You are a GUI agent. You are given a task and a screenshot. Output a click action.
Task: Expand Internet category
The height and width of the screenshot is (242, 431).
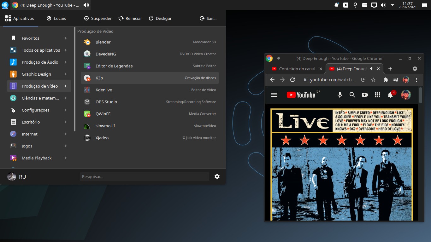click(39, 134)
